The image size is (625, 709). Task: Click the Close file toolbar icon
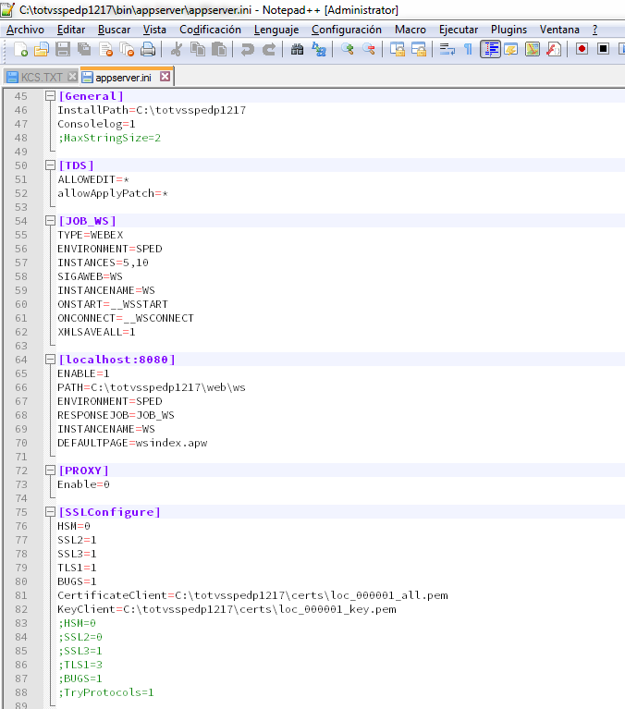point(105,49)
